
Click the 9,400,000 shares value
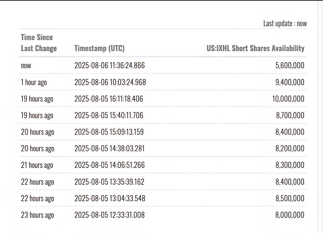(290, 82)
